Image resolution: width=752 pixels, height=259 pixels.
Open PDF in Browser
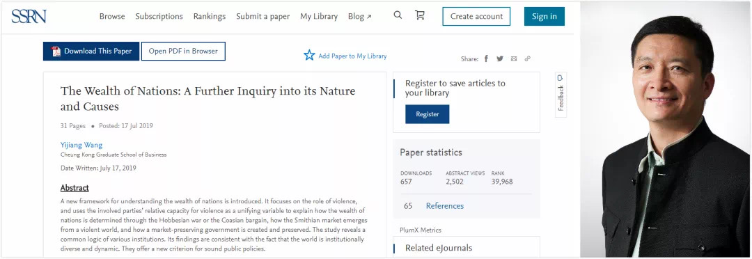pos(183,52)
